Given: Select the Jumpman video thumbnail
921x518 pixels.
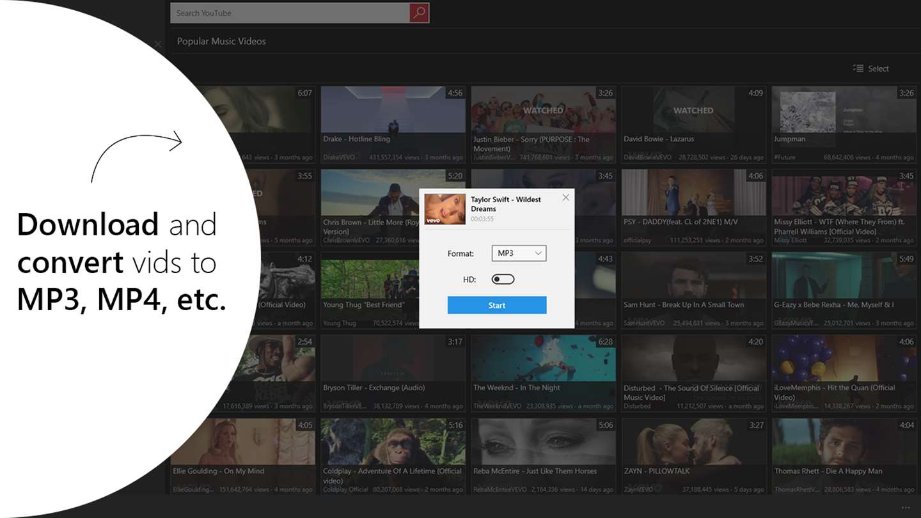Looking at the screenshot, I should (844, 124).
